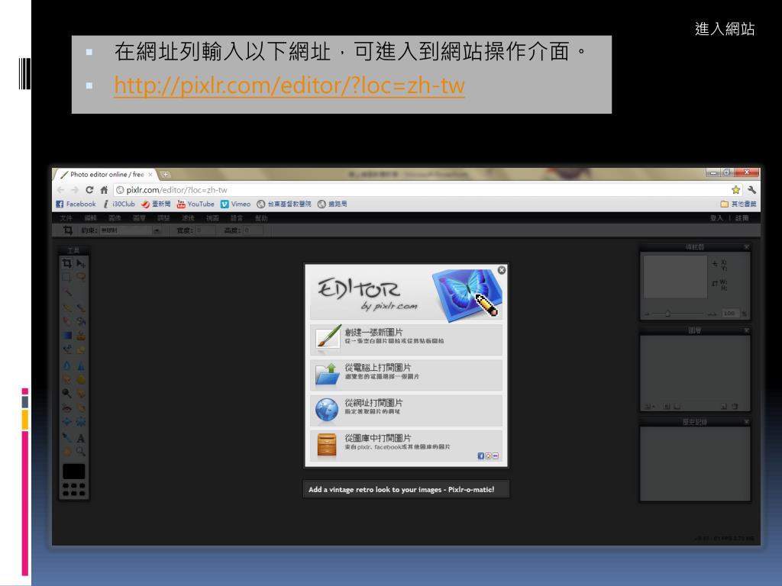Open the 調整 menu
This screenshot has width=782, height=586.
(x=163, y=218)
